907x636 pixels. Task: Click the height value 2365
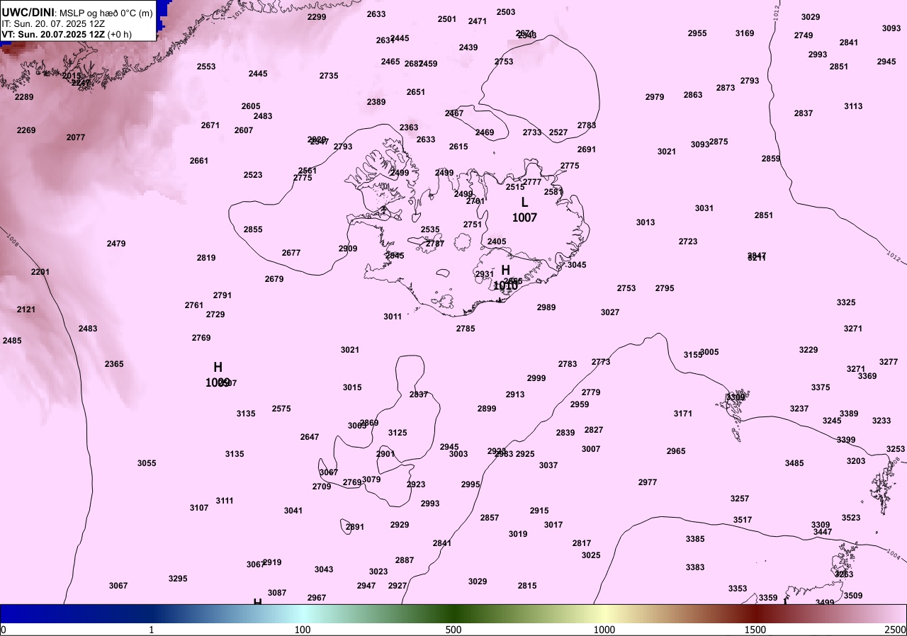click(114, 364)
